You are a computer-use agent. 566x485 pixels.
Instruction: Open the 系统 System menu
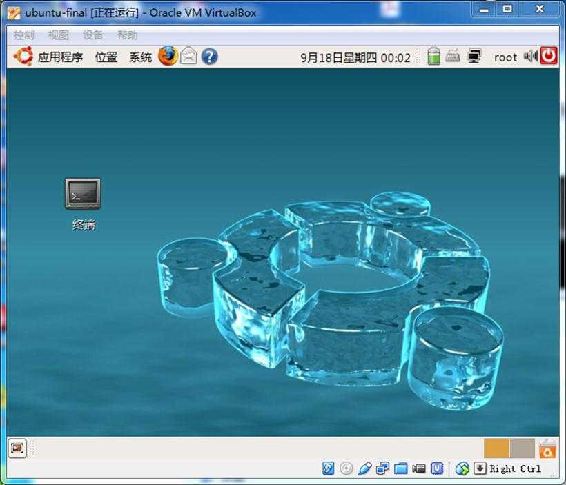coord(141,57)
